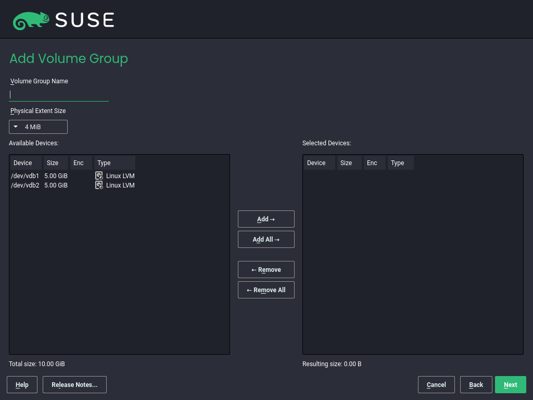Click Remove All to clear selected devices
Viewport: 533px width, 400px height.
coord(266,290)
